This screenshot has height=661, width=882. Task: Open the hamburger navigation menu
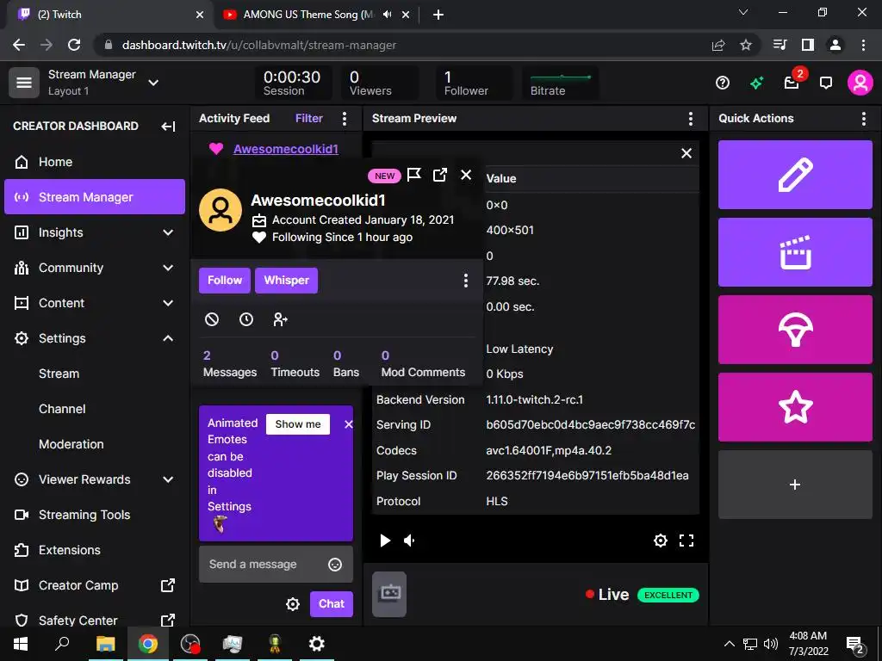(23, 83)
